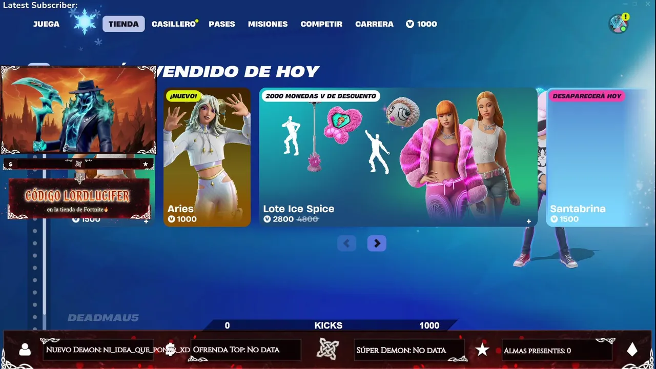Click the Lote Ice Spice price 2800
The width and height of the screenshot is (656, 369).
(x=278, y=219)
